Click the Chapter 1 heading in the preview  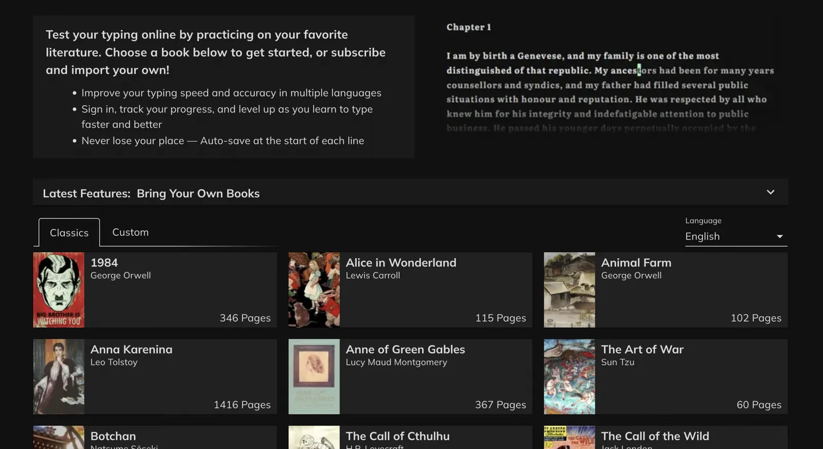pos(469,27)
